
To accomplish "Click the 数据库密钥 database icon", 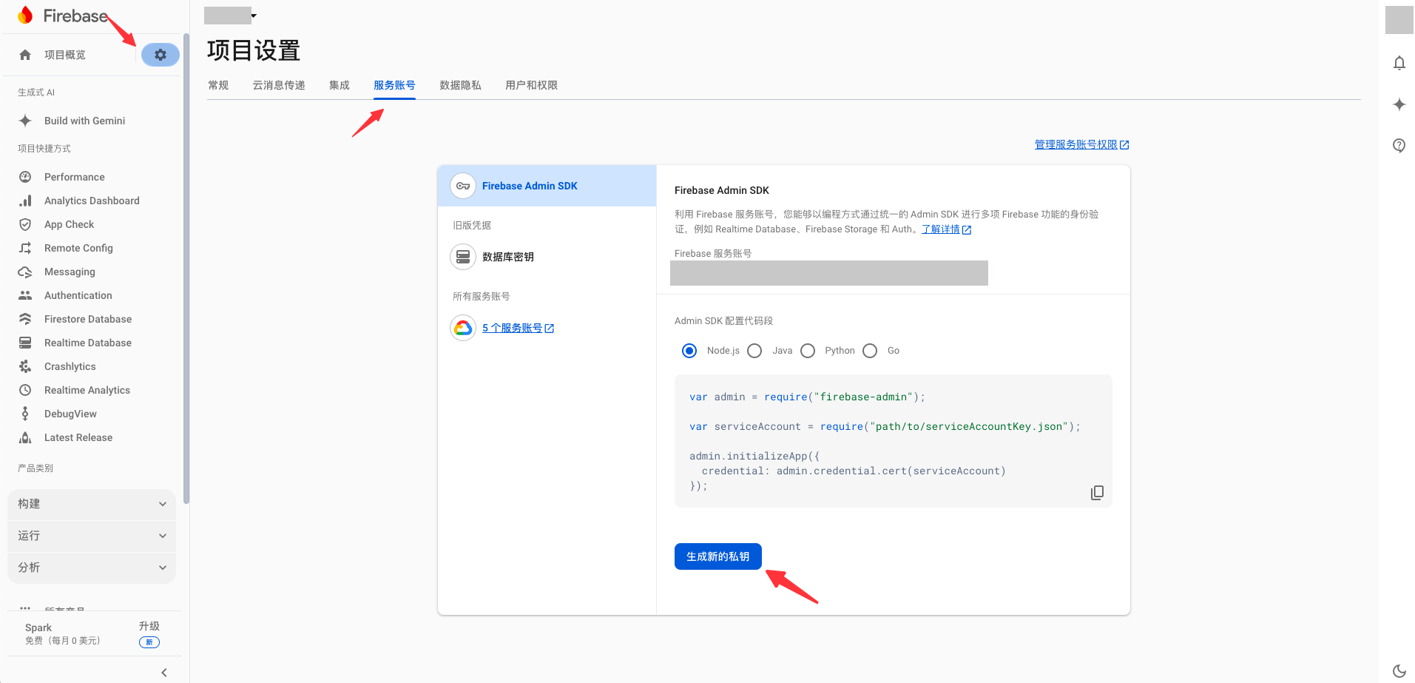I will click(463, 257).
